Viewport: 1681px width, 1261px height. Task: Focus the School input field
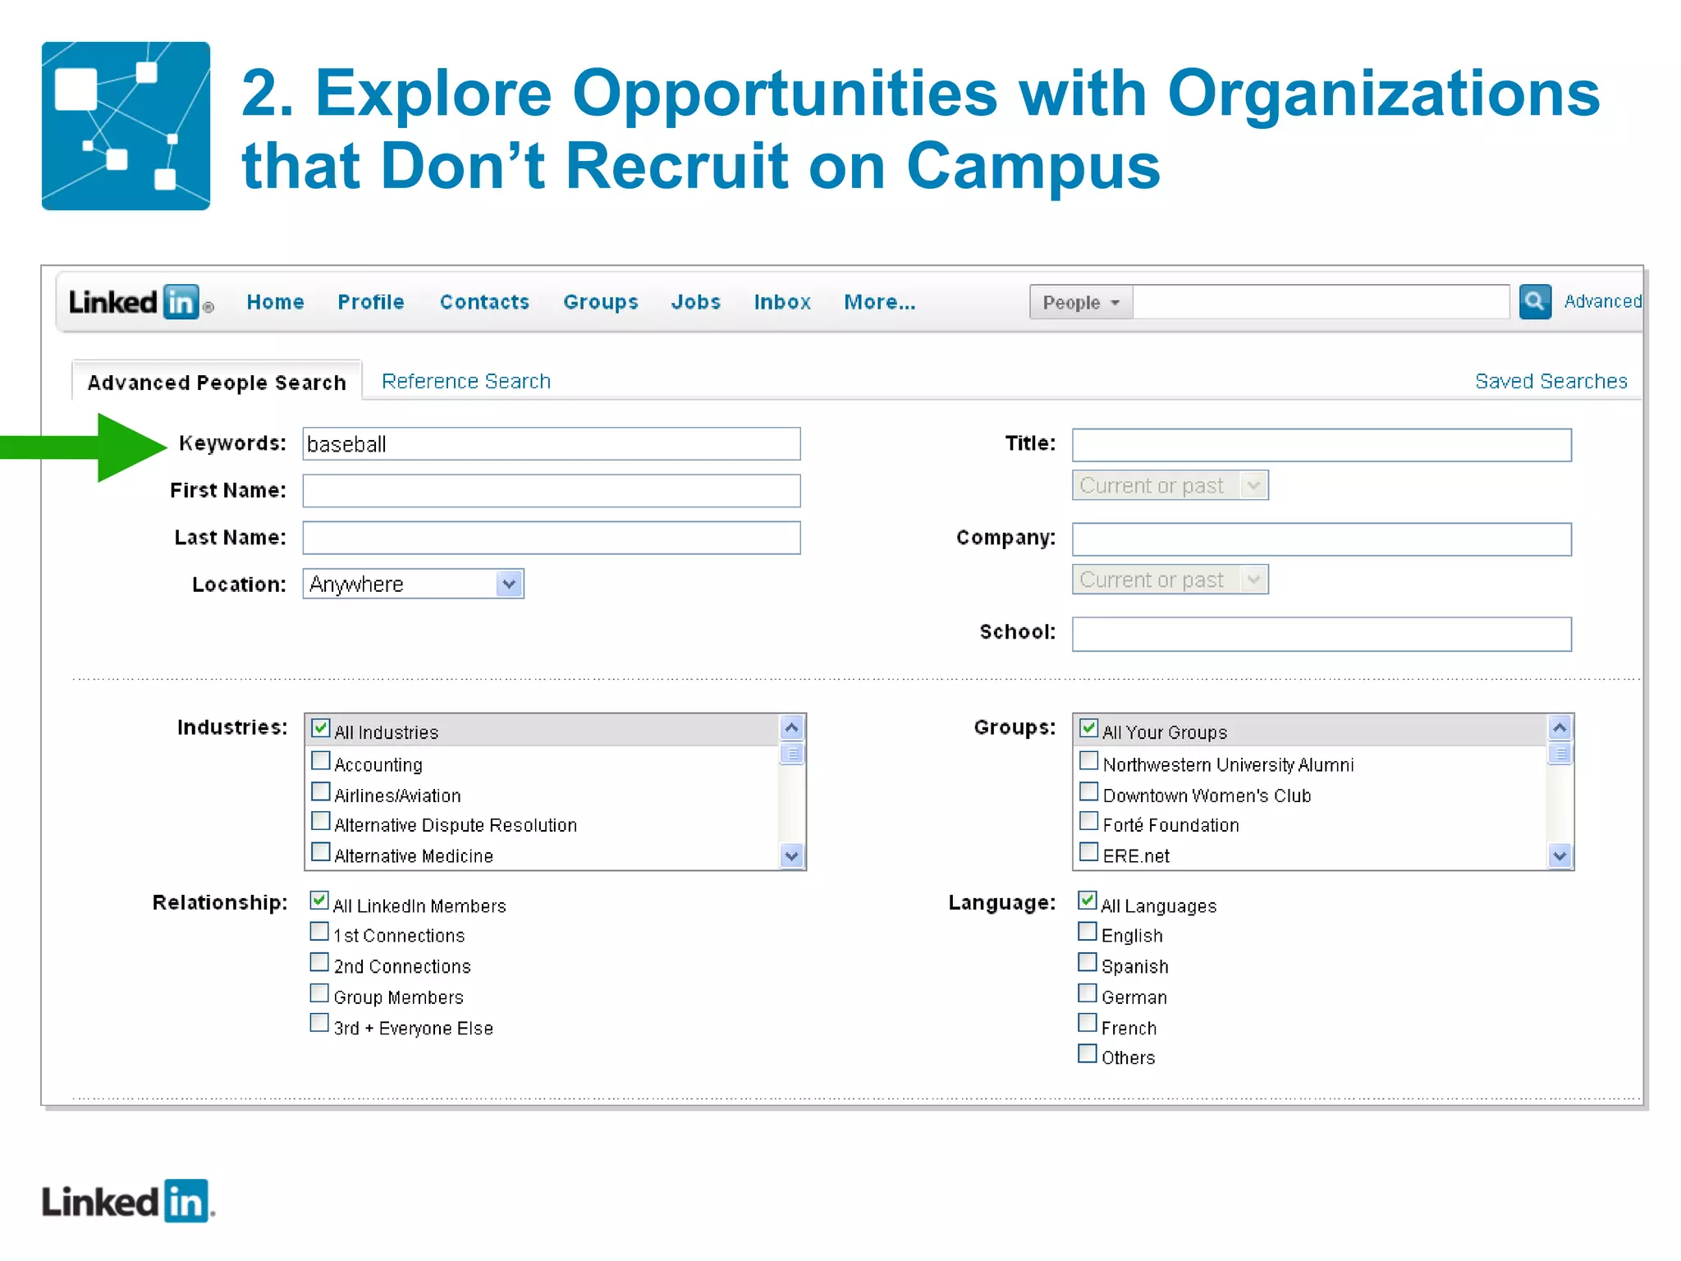[x=1321, y=634]
